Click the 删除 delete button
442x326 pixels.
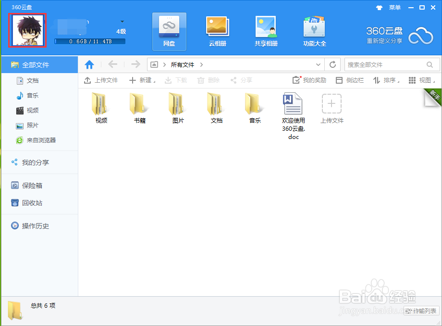pyautogui.click(x=209, y=80)
